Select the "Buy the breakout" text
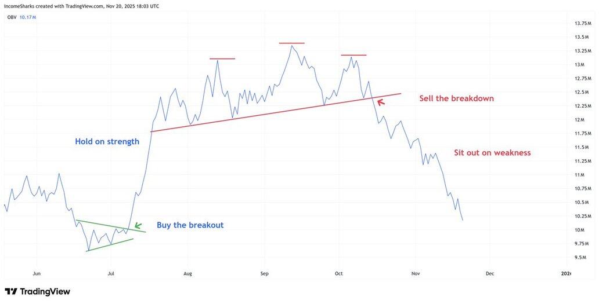The image size is (599, 304). [190, 225]
